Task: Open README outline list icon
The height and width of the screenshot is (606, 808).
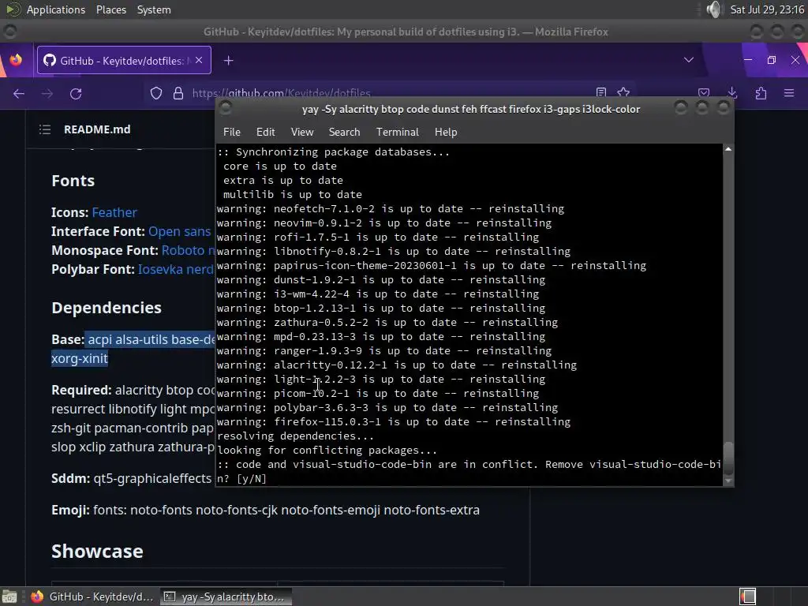Action: pos(45,129)
